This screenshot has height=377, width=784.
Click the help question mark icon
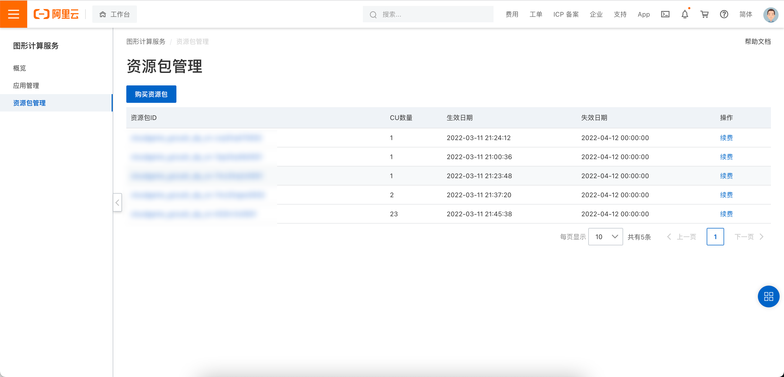724,14
